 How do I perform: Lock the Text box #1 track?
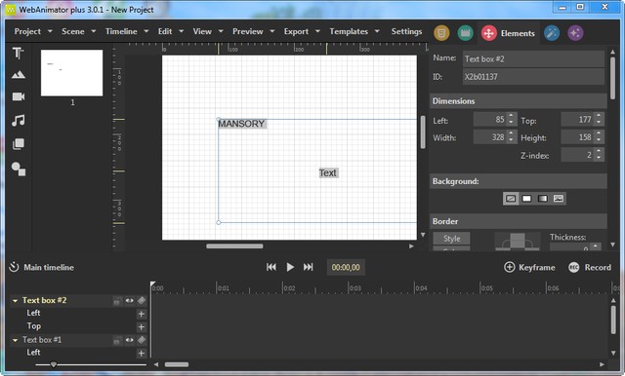pos(117,341)
